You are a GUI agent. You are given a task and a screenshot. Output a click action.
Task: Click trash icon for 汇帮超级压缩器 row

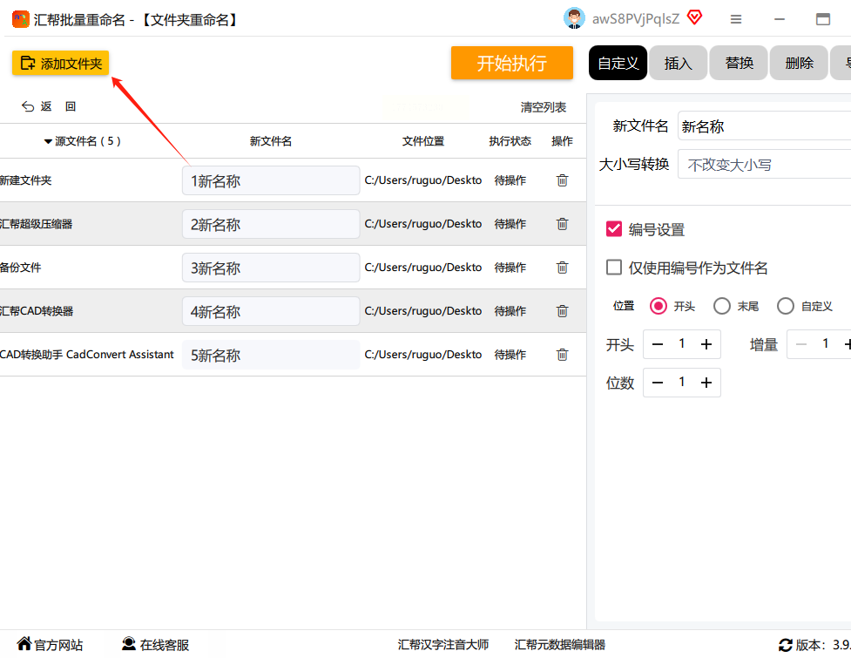[562, 224]
